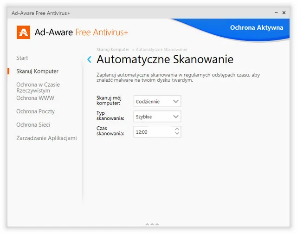Click the Skanuj Komputer breadcrumb link

(113, 50)
